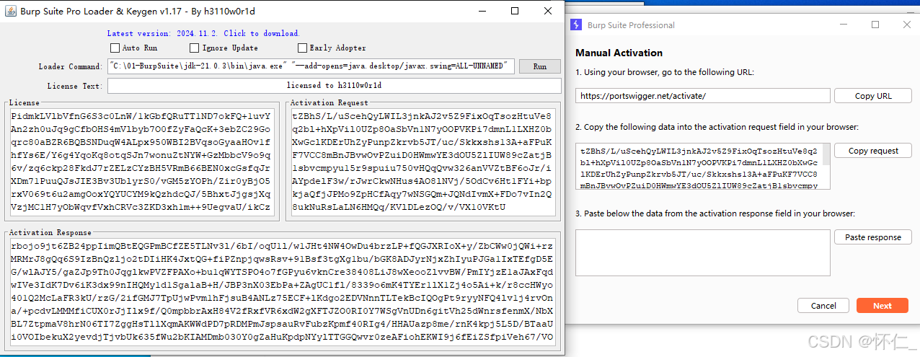This screenshot has height=357, width=920.
Task: Click the License Text field
Action: click(334, 86)
